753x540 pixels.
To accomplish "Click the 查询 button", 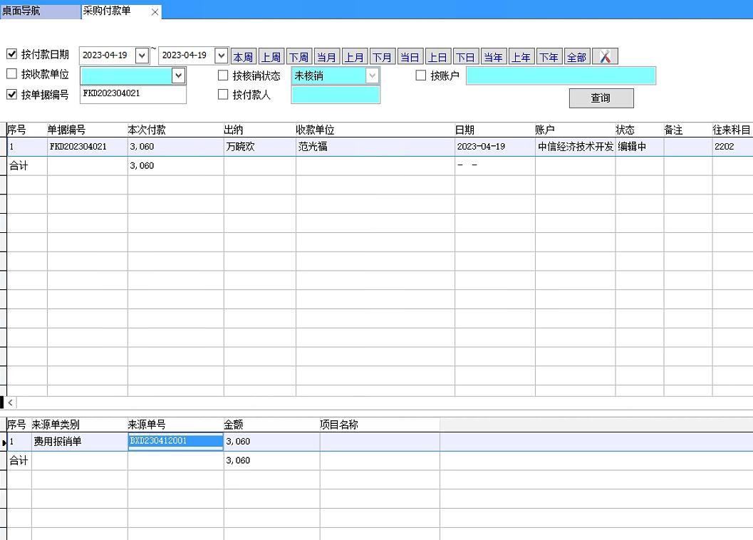I will click(x=601, y=98).
